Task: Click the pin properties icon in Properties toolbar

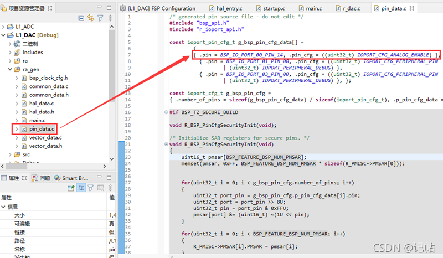Action: click(x=71, y=188)
